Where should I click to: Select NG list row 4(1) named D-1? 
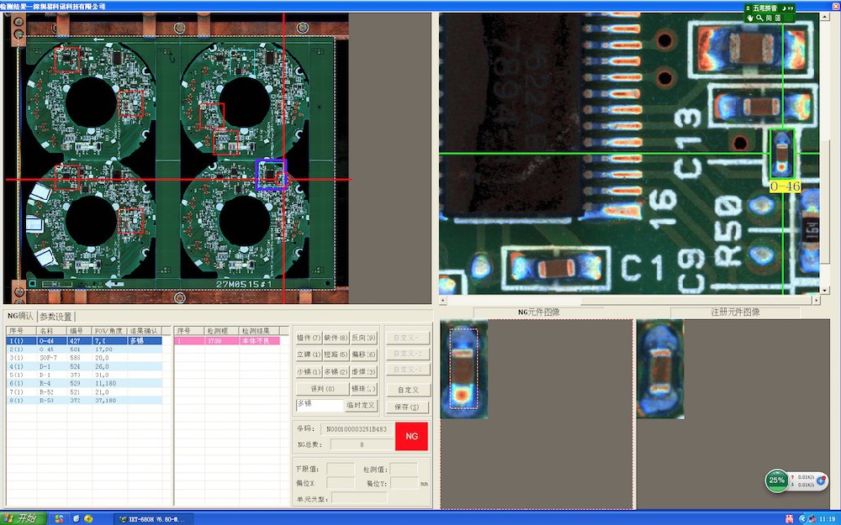click(x=84, y=366)
